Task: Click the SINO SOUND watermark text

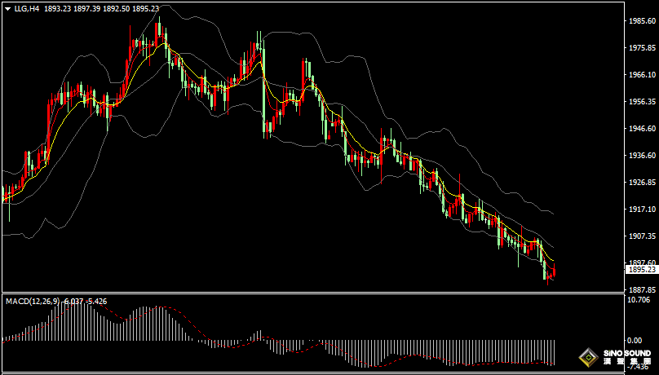Action: tap(626, 354)
